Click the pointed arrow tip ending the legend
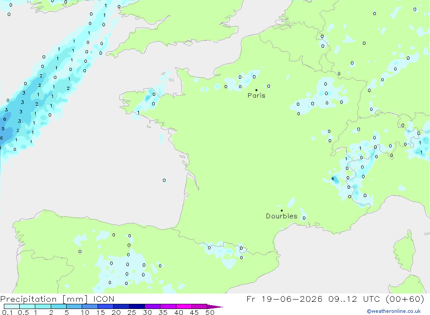This screenshot has height=315, width=430. (215, 306)
